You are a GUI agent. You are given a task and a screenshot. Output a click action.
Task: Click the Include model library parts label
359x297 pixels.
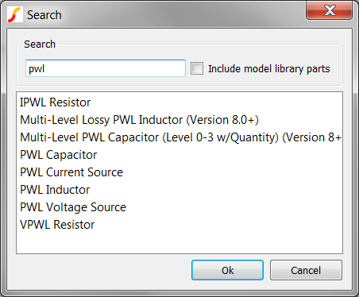[x=269, y=69]
